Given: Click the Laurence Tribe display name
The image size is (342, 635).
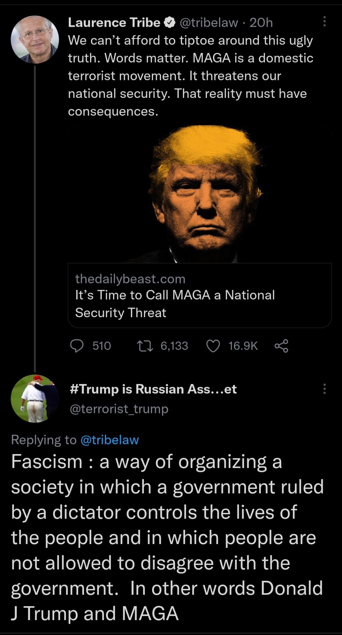Looking at the screenshot, I should tap(114, 22).
